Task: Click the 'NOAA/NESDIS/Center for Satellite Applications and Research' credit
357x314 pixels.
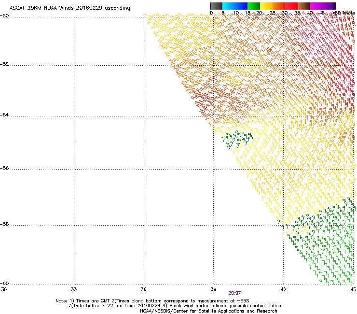Action: (x=208, y=311)
